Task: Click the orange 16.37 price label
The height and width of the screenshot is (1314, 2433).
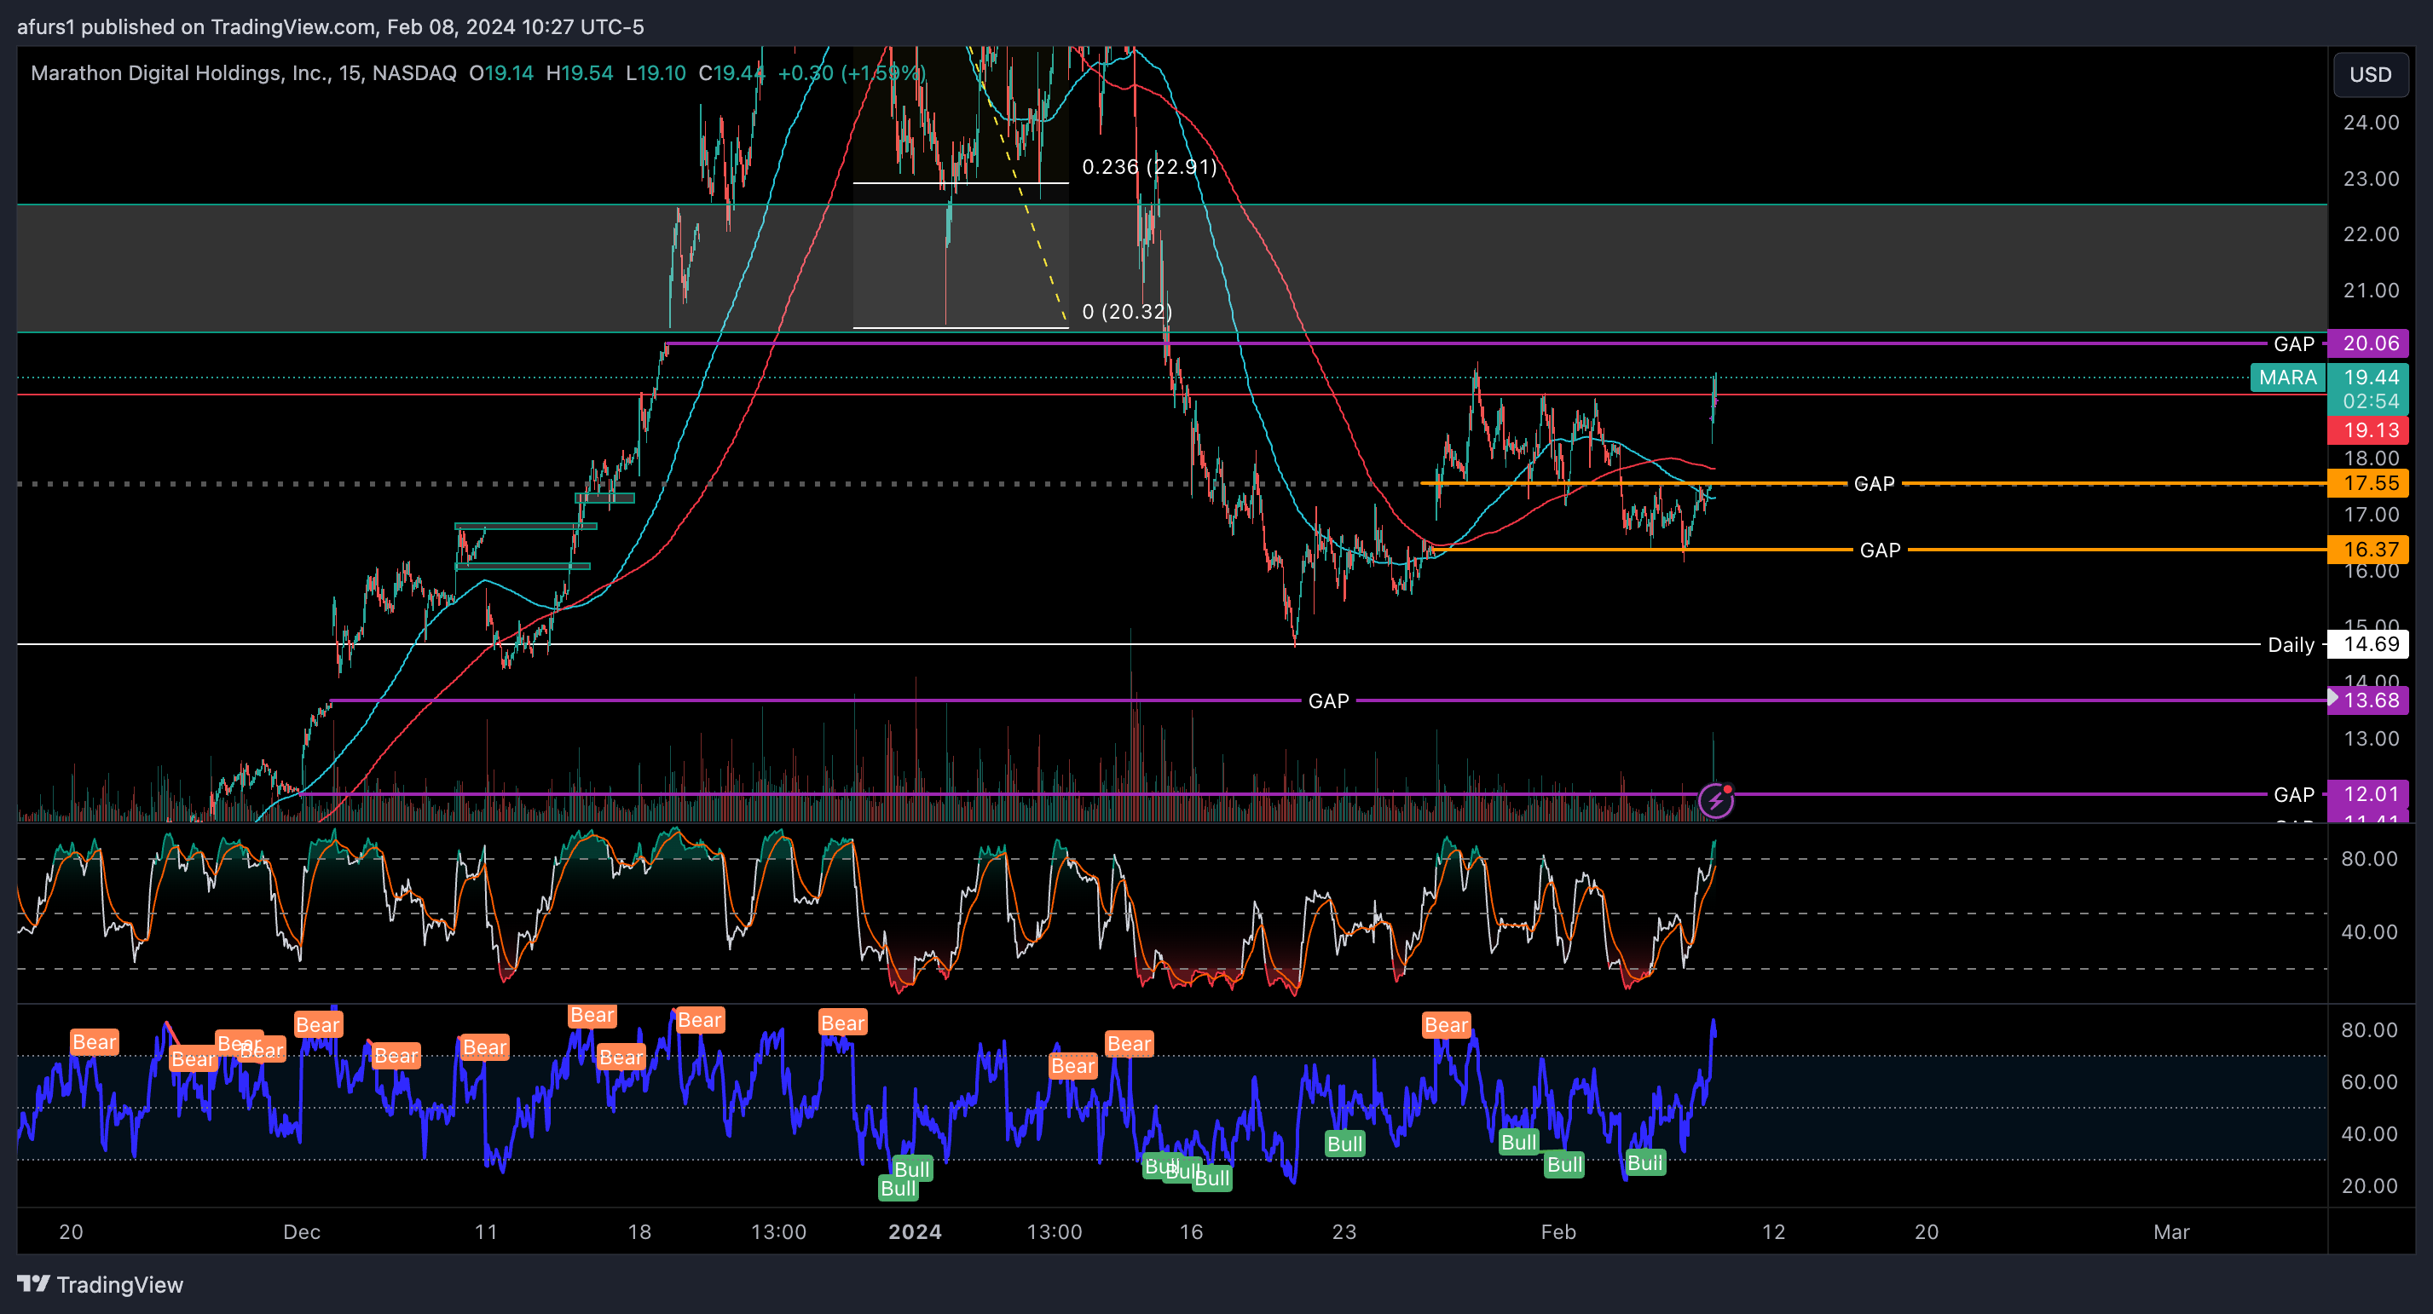Action: 2369,550
